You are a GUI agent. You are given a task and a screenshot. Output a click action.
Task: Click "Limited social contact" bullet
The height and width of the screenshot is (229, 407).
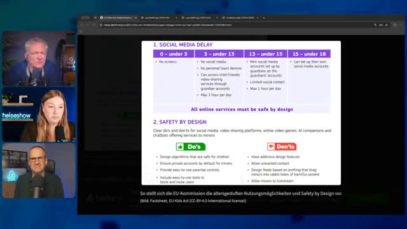tap(267, 82)
